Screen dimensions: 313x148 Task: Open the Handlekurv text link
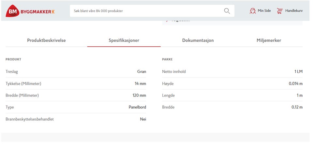coord(294,11)
